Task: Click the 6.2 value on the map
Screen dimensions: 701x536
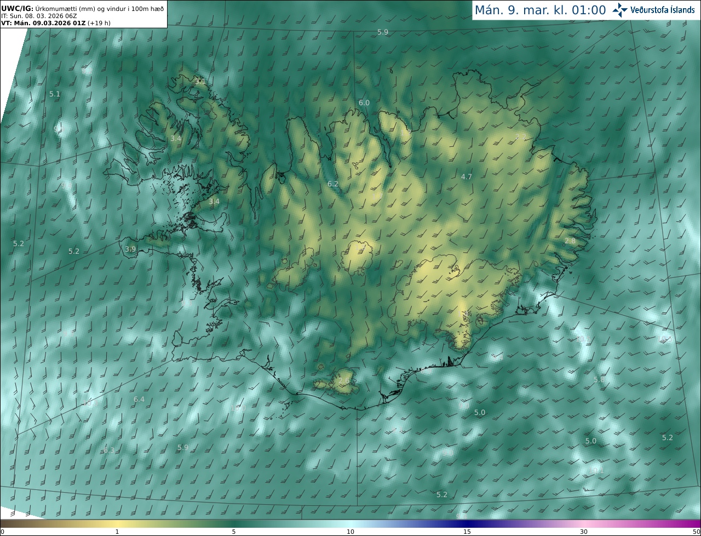Action: tap(333, 184)
